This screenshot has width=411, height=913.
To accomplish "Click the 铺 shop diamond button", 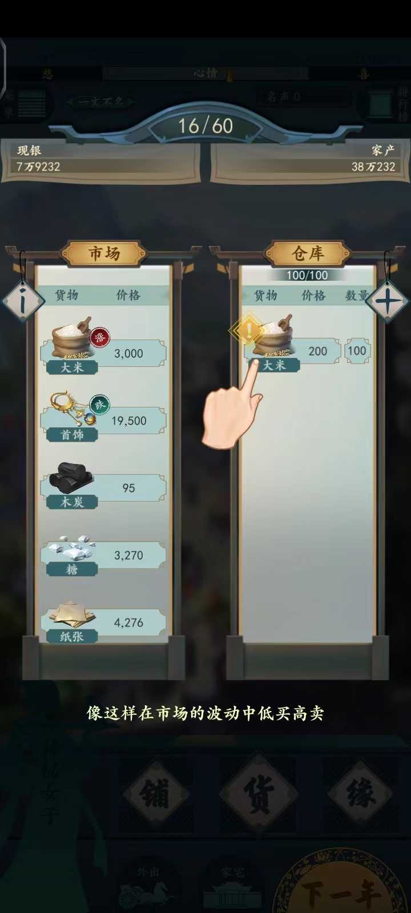I will (156, 793).
